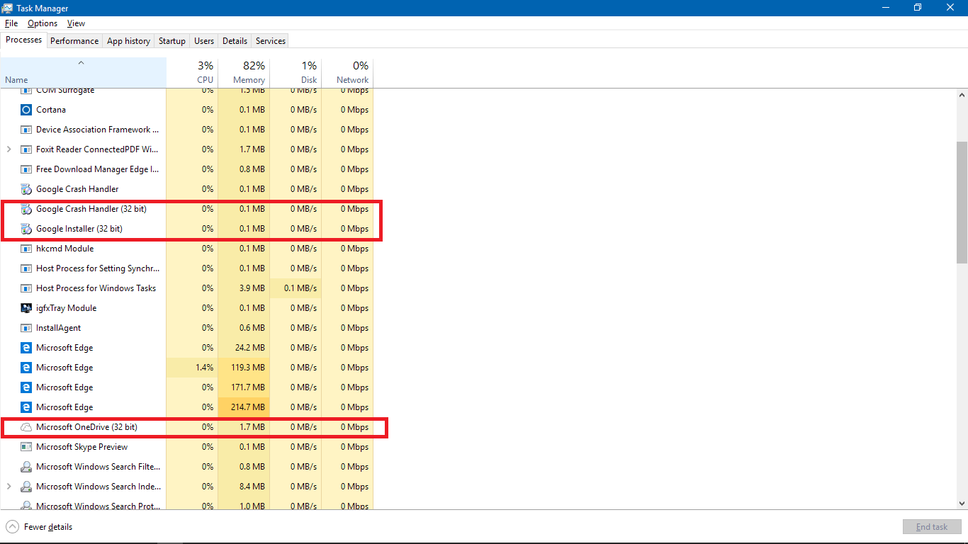
Task: Expand the Foxit Reader ConnectedPDF process
Action: 9,149
